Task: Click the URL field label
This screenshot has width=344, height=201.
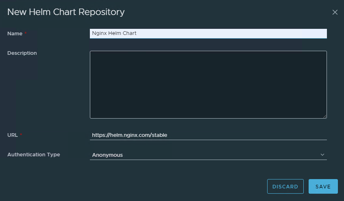Action: 12,135
